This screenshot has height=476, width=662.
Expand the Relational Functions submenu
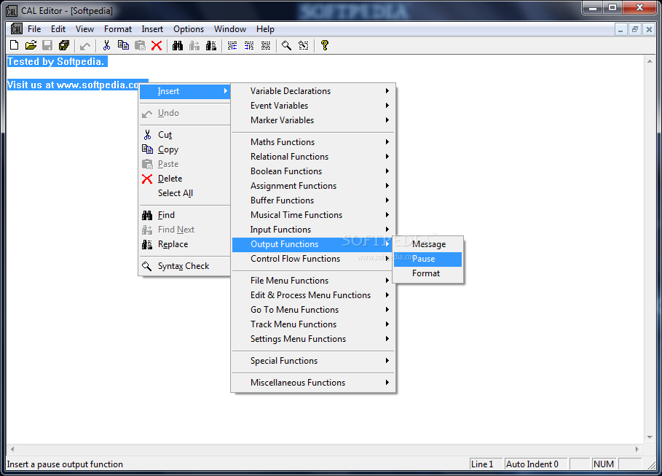coord(313,157)
